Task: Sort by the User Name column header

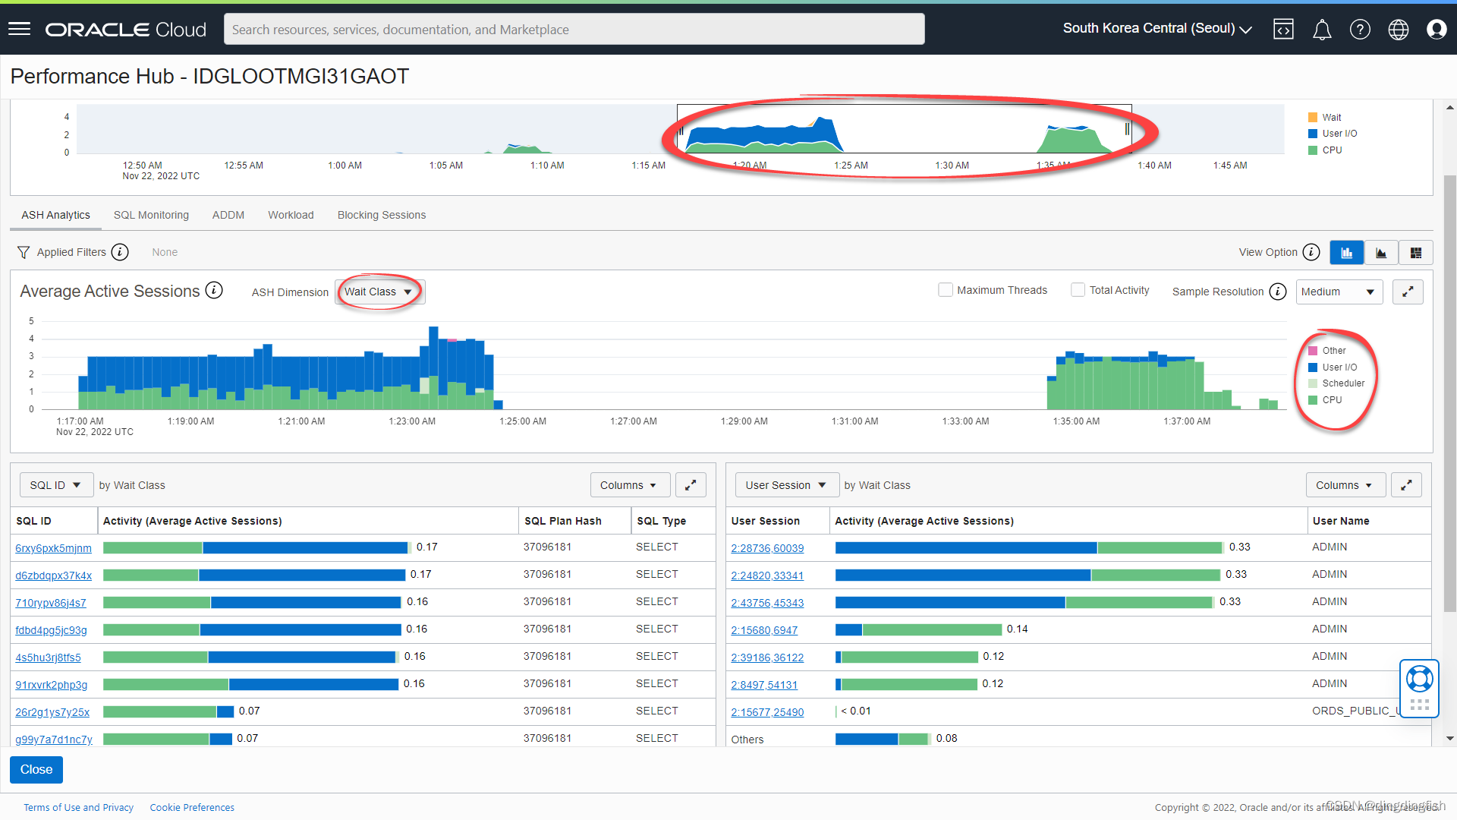Action: 1341,521
